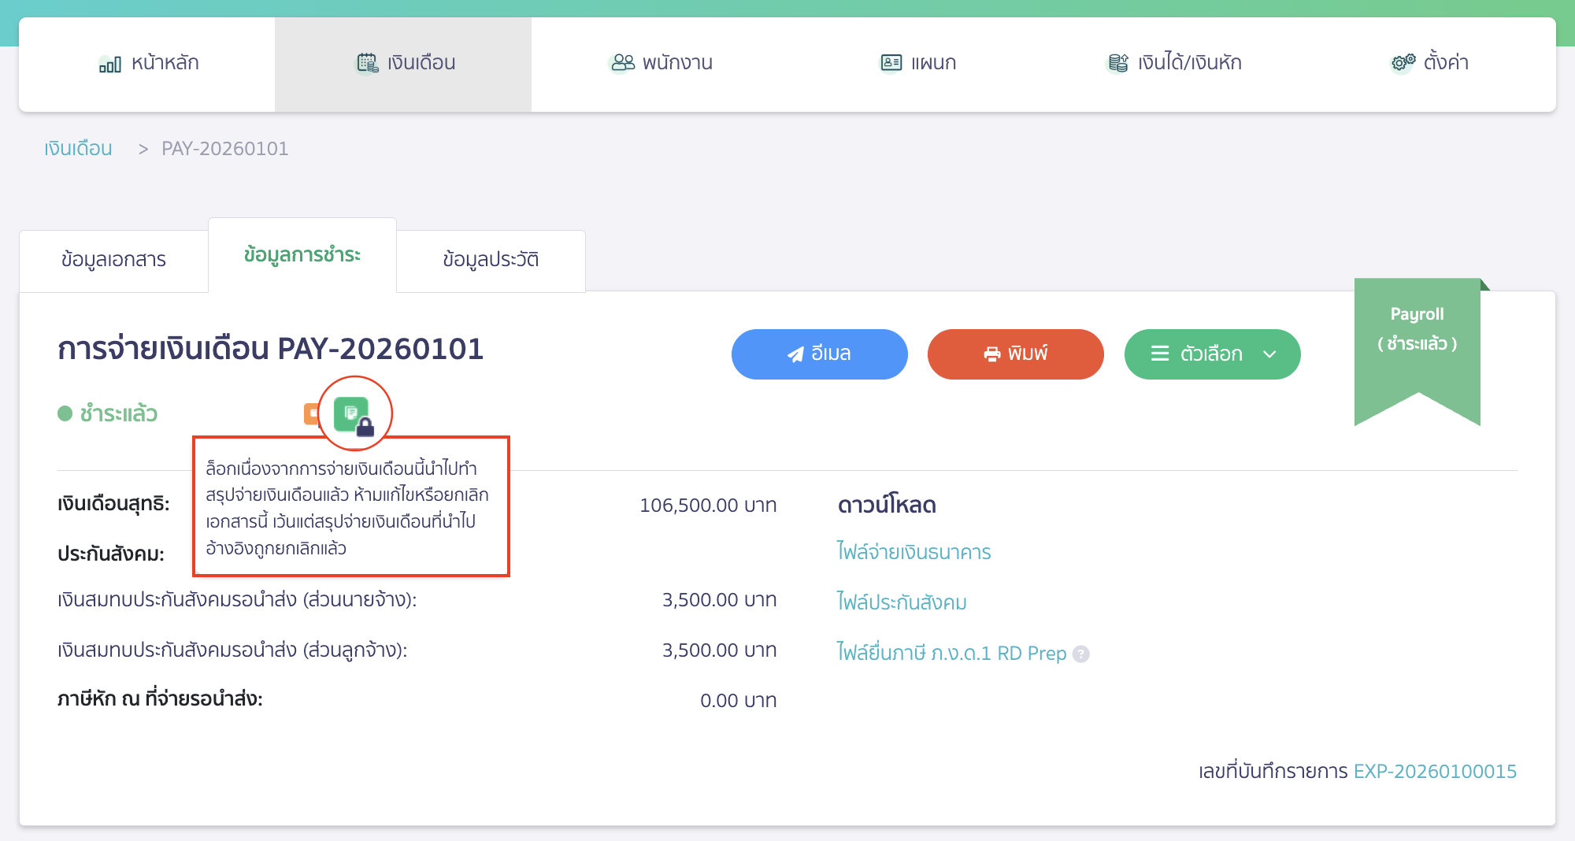Viewport: 1575px width, 841px height.
Task: Download the ไฟล์จ่ายเงินธนาคาร bank file
Action: [x=913, y=552]
